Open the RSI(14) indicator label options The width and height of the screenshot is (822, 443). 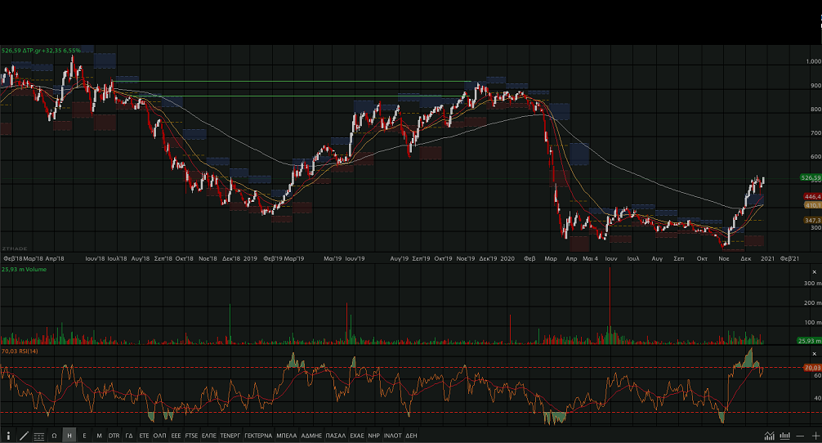click(x=20, y=351)
